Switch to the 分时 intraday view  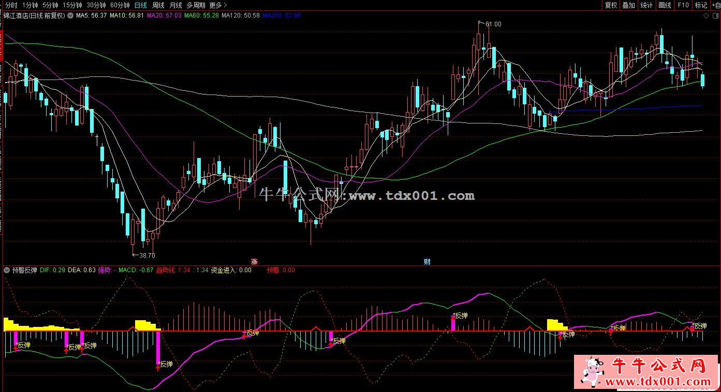(x=11, y=5)
